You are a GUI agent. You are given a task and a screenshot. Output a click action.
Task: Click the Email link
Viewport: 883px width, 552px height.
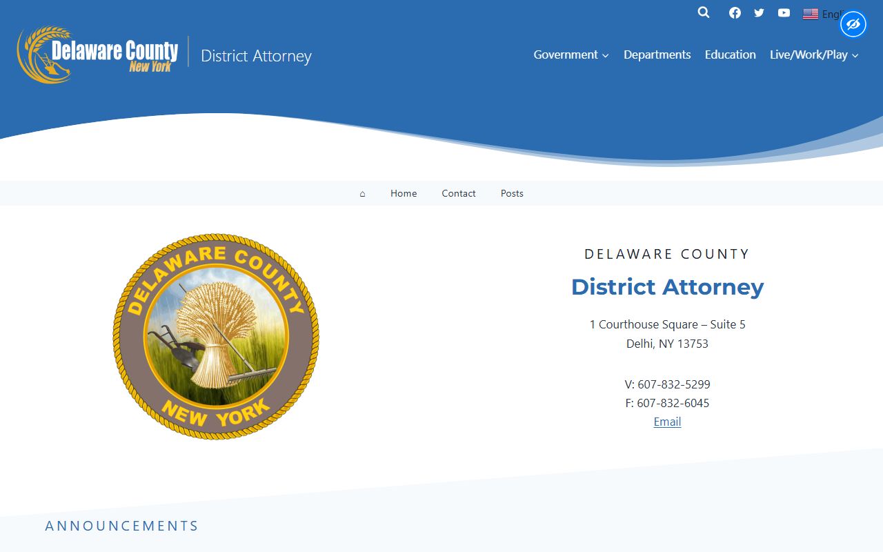point(667,422)
